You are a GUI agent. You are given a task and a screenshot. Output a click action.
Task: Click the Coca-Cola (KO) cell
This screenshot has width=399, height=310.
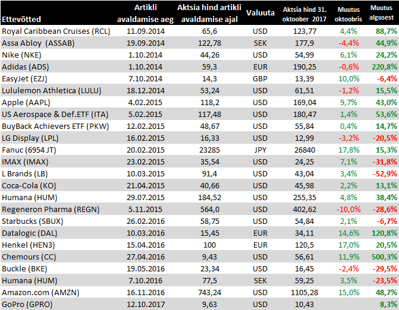(27, 185)
